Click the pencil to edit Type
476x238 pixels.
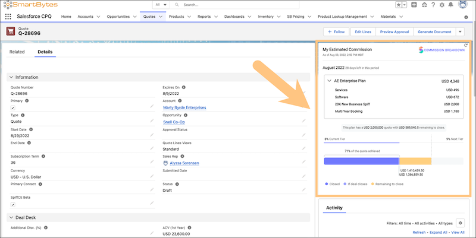[152, 120]
